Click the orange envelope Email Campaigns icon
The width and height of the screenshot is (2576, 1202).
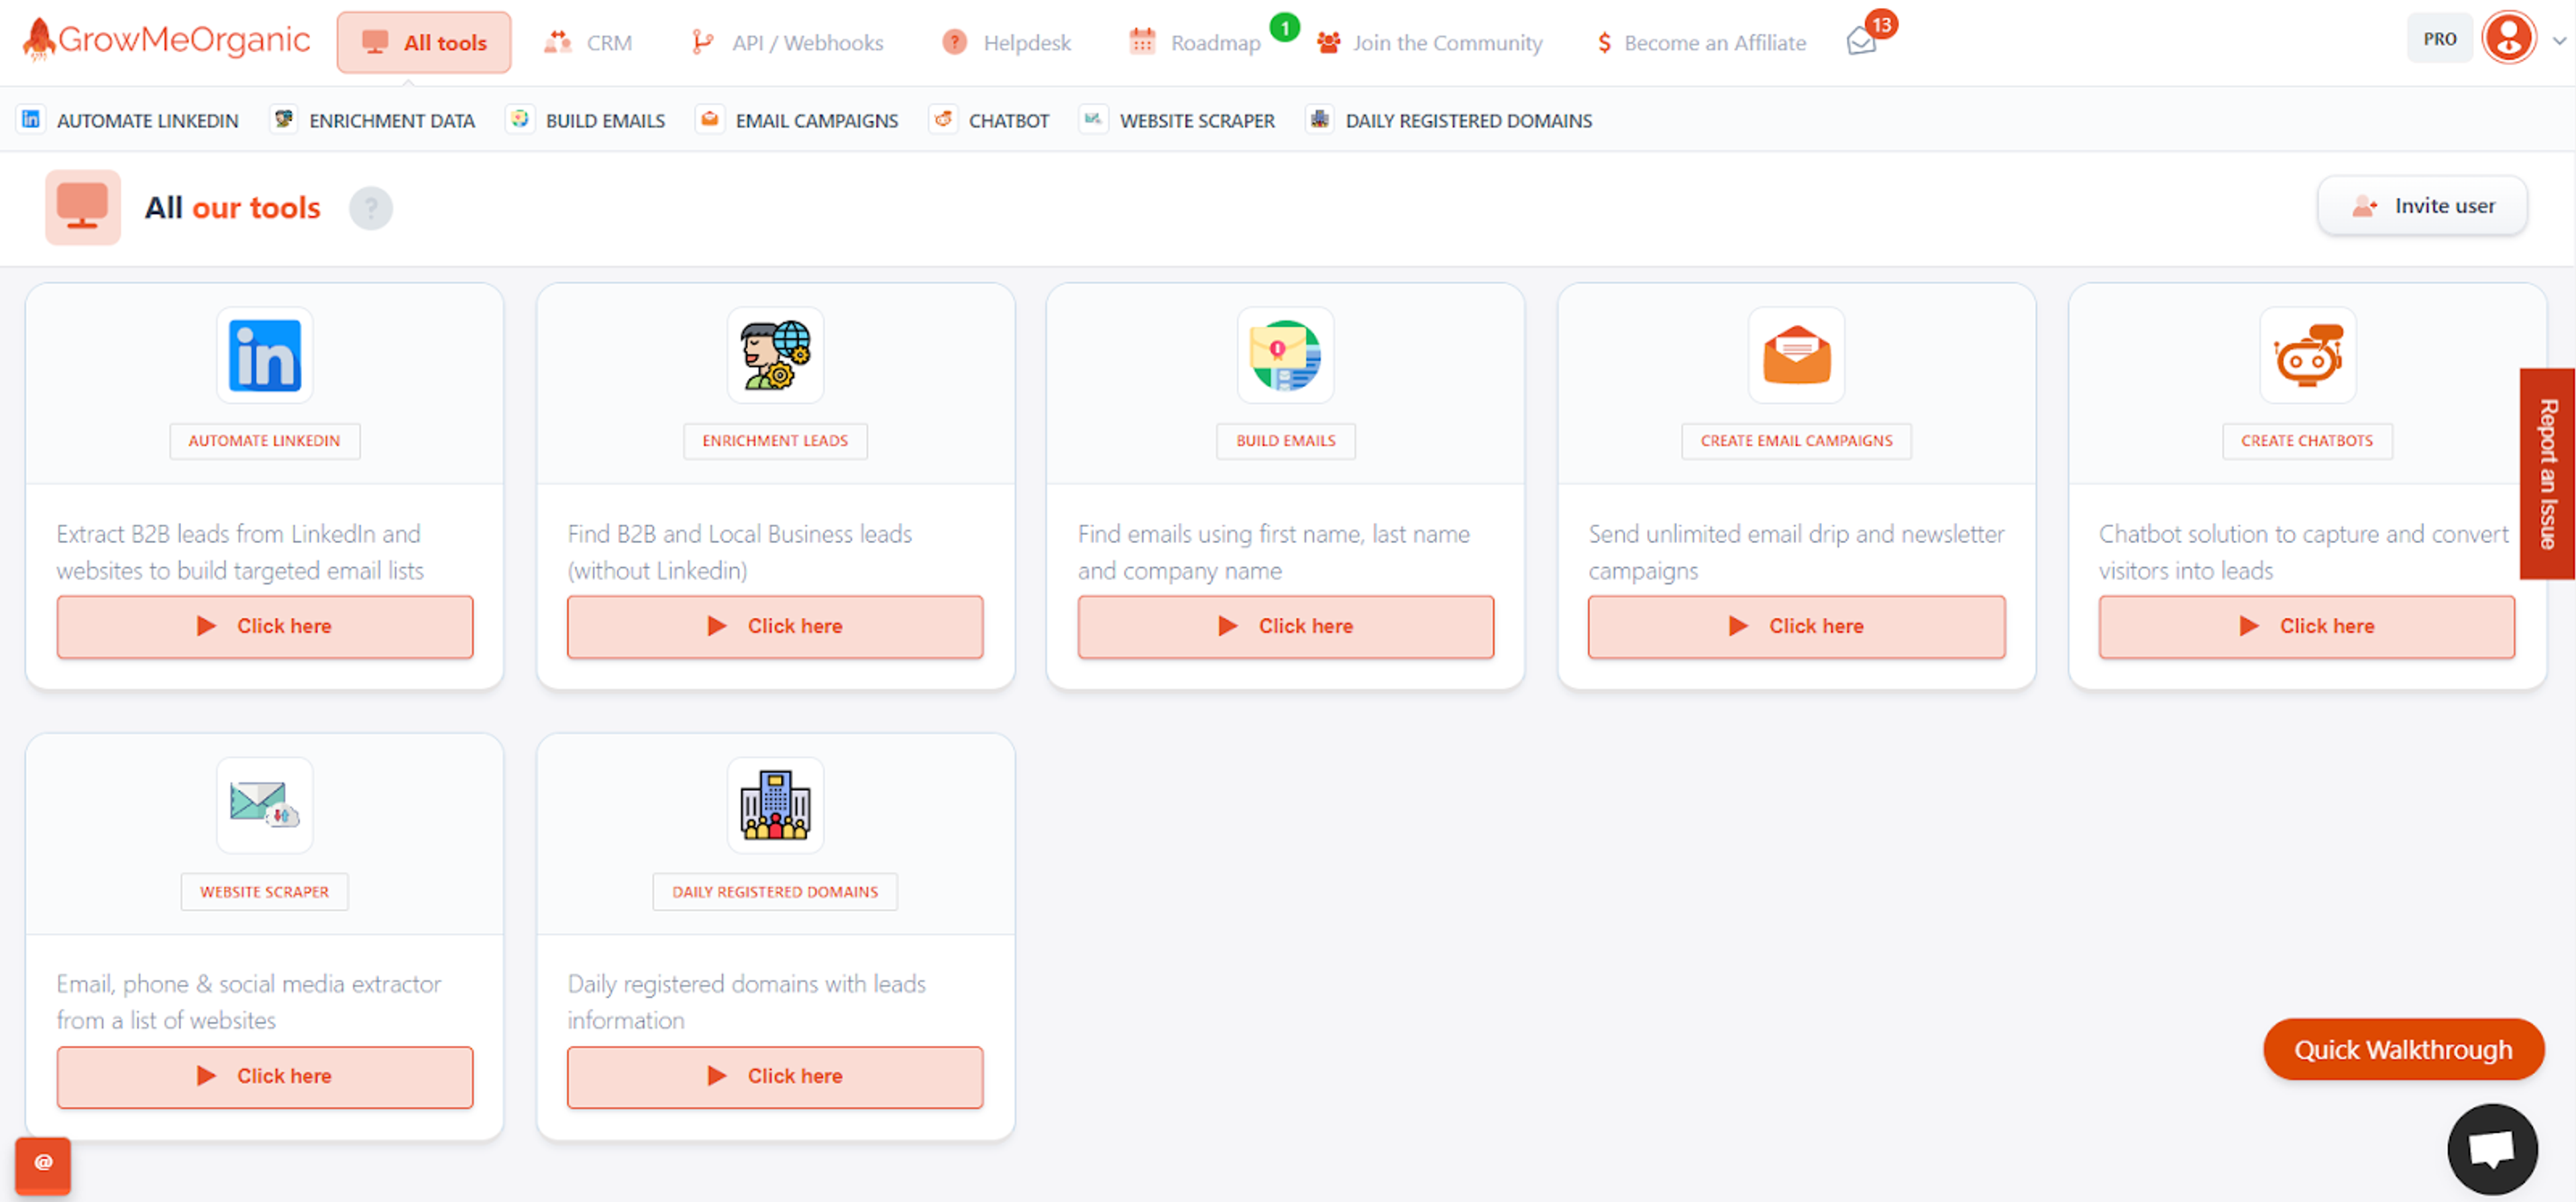(1796, 356)
